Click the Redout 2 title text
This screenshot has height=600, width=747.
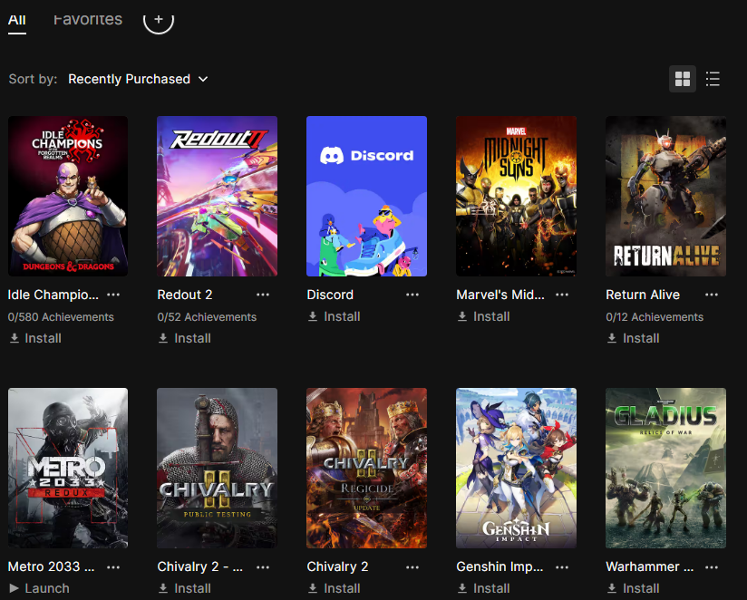click(x=185, y=295)
